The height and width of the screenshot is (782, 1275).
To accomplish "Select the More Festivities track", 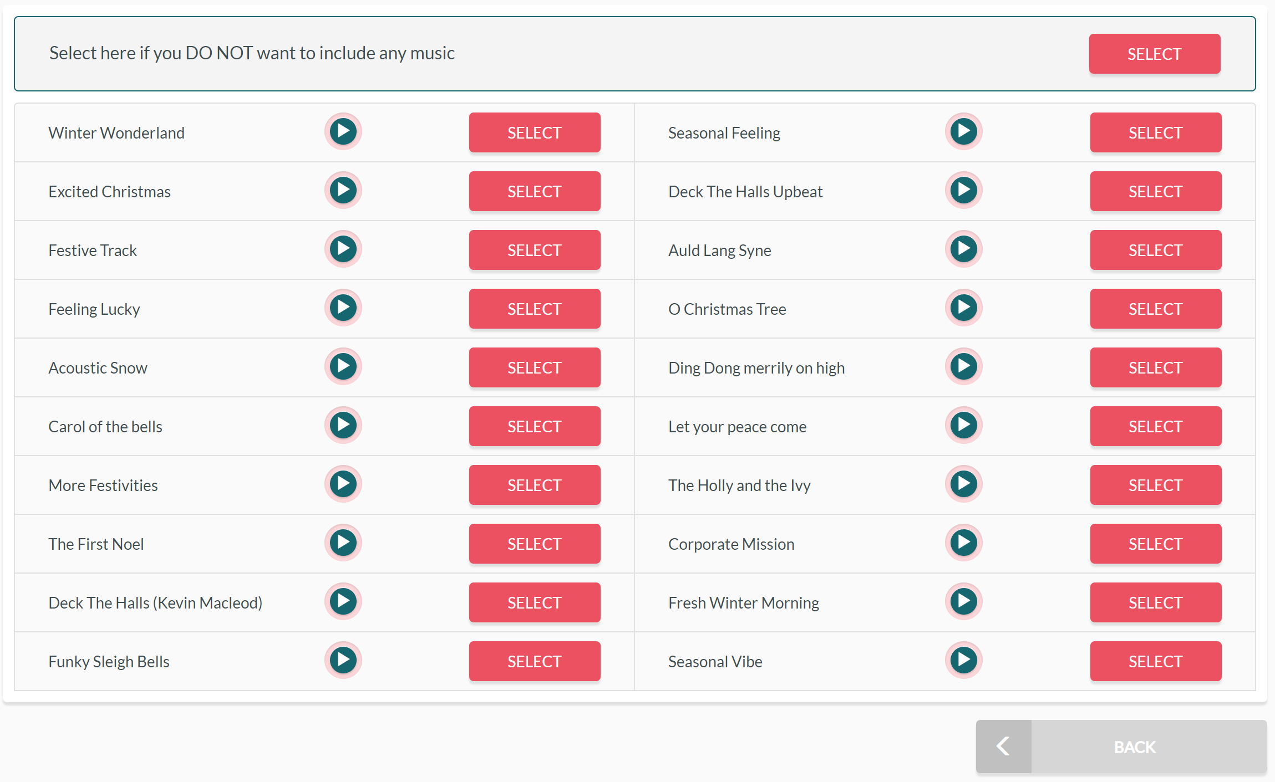I will coord(535,485).
